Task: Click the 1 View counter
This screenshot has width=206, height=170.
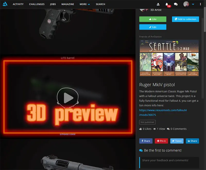Action: pyautogui.click(x=159, y=129)
